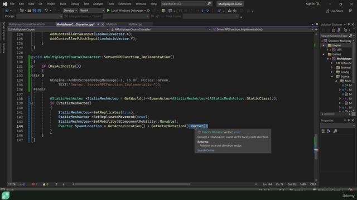Click the New Project toolbar icon

[22, 11]
